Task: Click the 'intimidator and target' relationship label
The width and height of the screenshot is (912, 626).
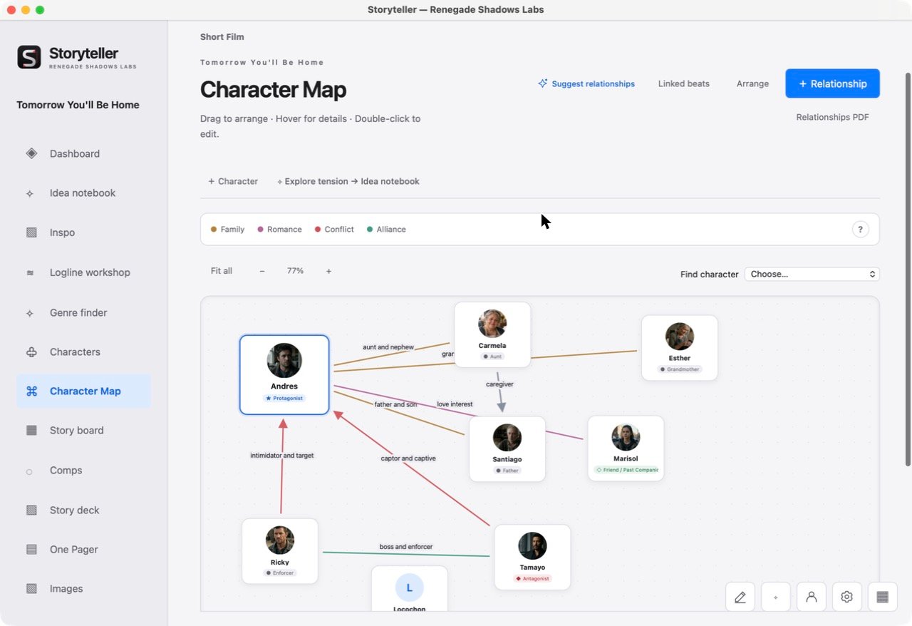Action: pyautogui.click(x=282, y=455)
